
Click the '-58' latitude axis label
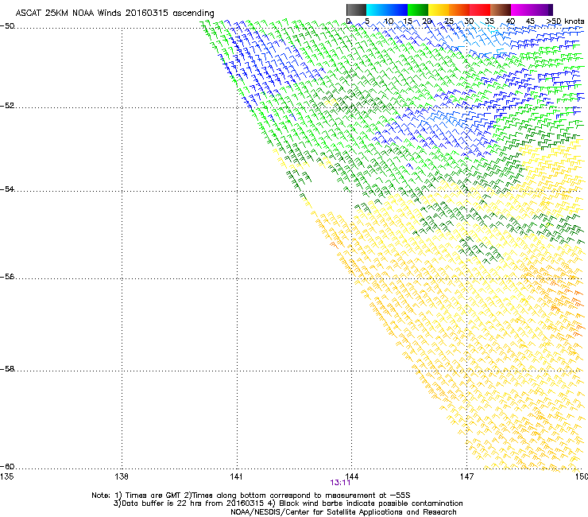coord(7,369)
